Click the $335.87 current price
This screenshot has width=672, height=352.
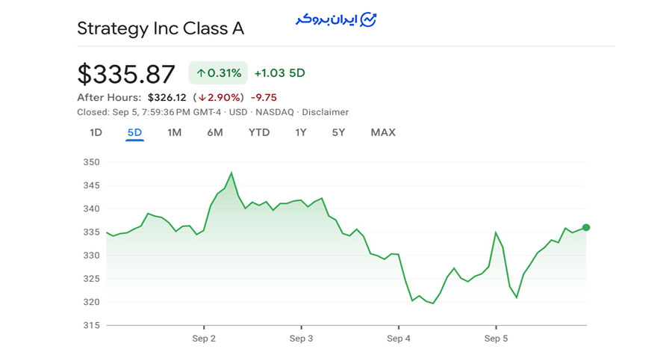click(126, 74)
